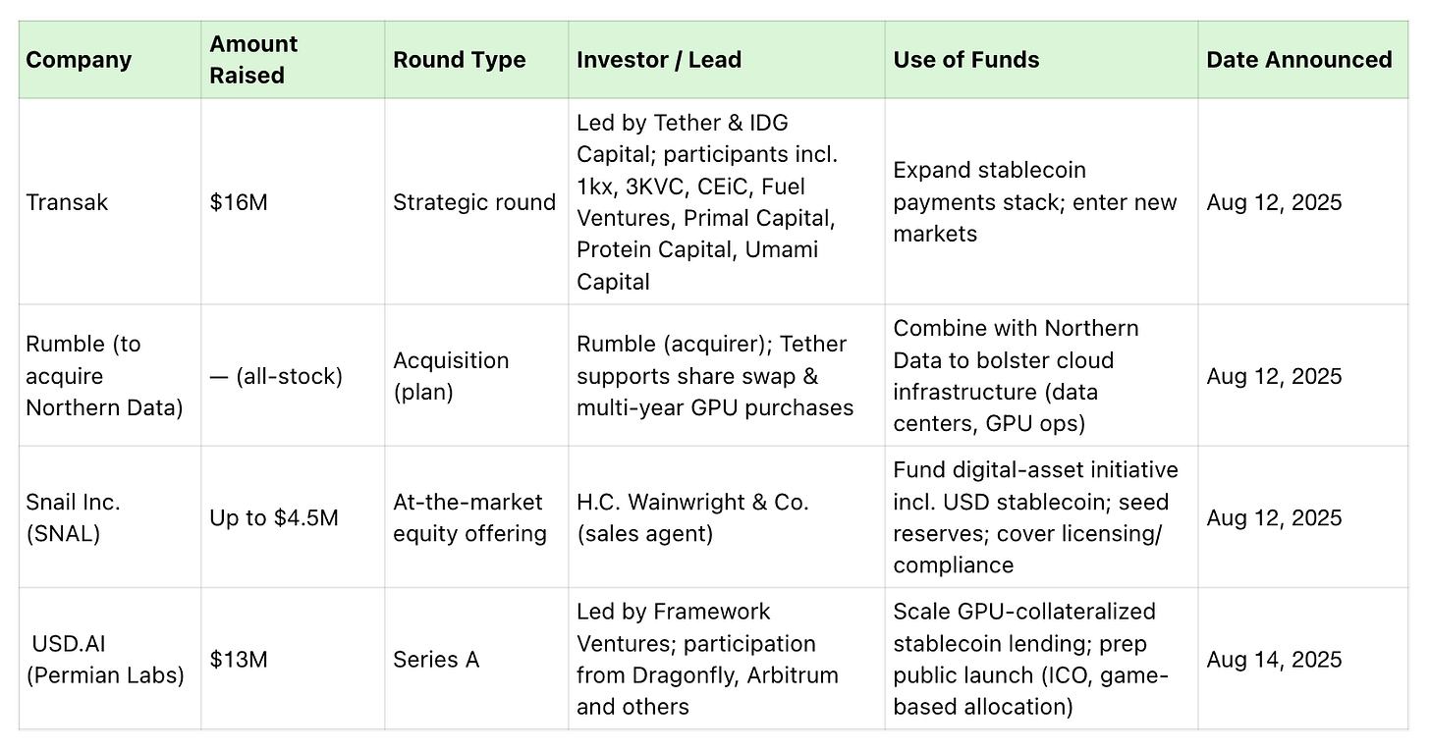
Task: Click the H.C. Wainwright & Co. cell
Action: pyautogui.click(x=692, y=517)
